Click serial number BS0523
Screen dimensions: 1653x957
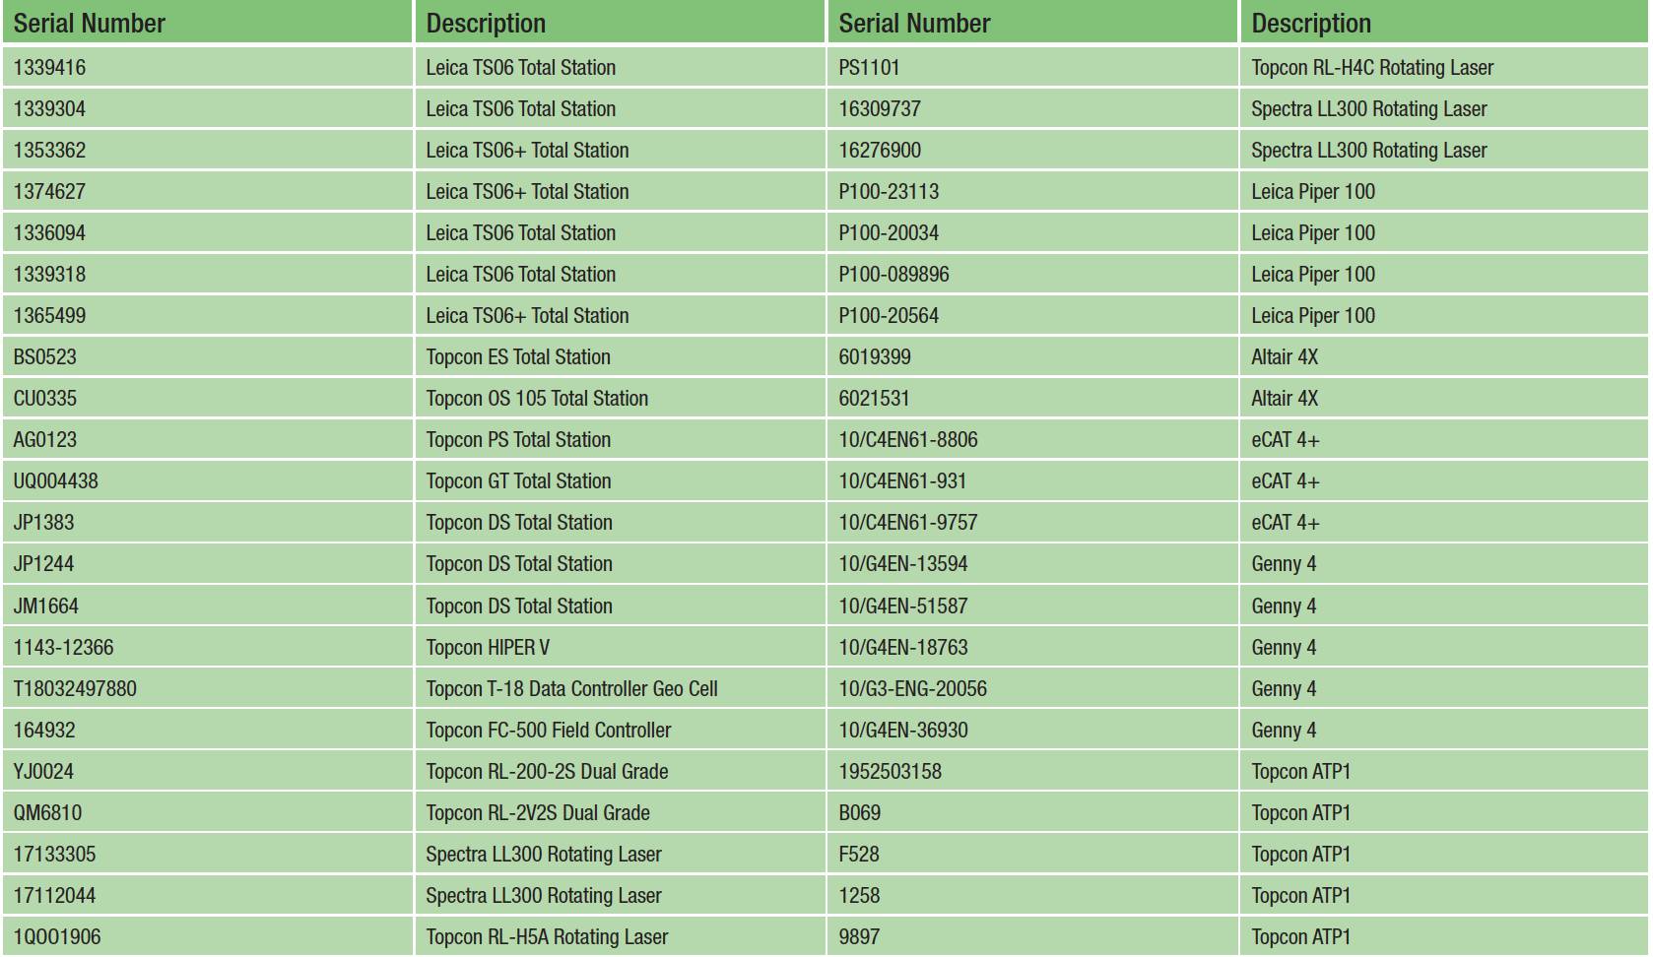point(44,356)
